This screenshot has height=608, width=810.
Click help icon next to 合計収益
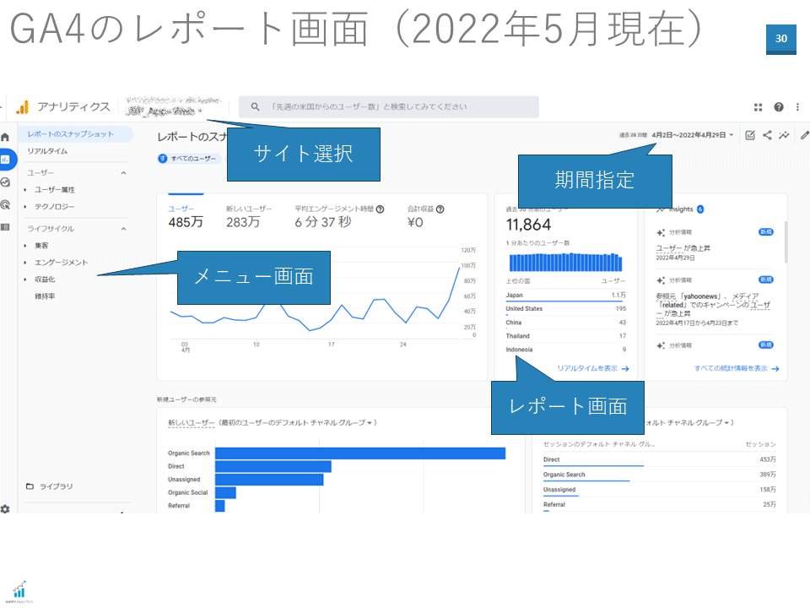point(440,209)
